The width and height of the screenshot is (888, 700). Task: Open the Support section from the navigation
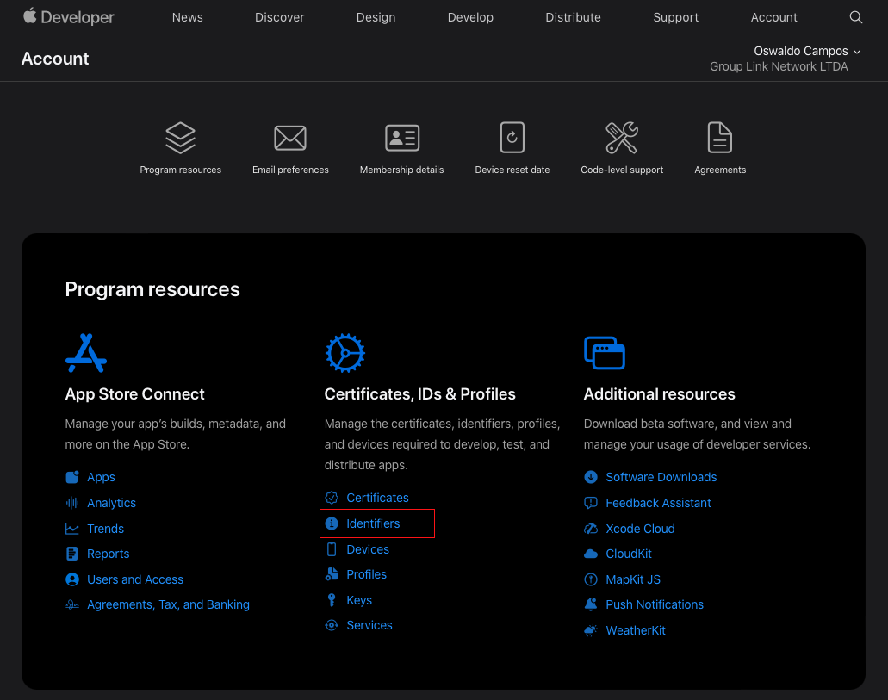[x=675, y=17]
